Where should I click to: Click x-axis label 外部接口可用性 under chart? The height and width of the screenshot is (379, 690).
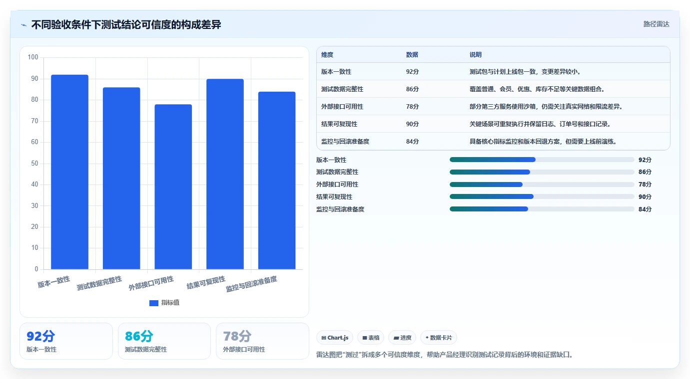[x=151, y=284]
